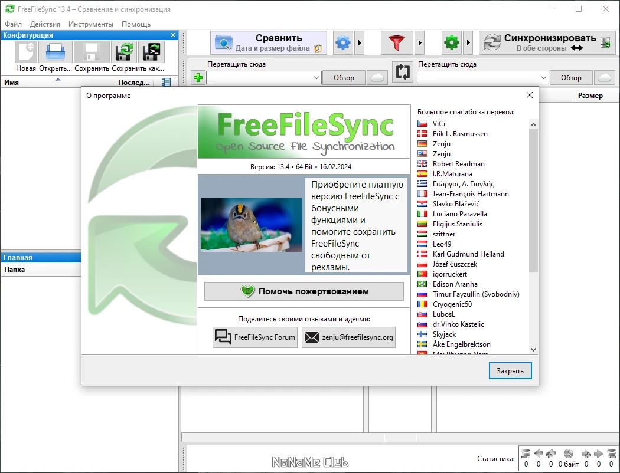620x473 pixels.
Task: Click the rightmost delete-right statistics icon
Action: click(x=611, y=454)
